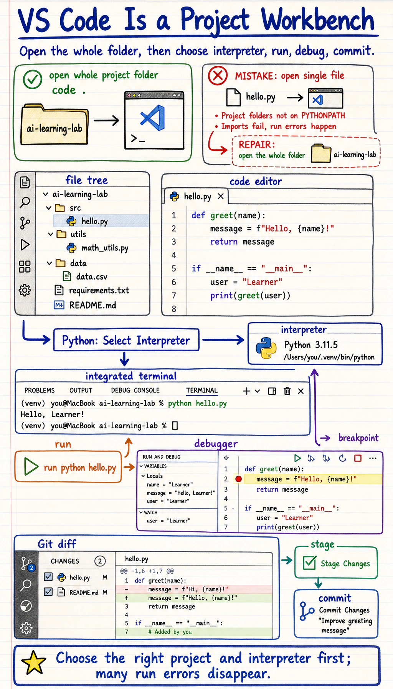
Task: Click the search icon in Git diff sidebar
Action: click(26, 585)
